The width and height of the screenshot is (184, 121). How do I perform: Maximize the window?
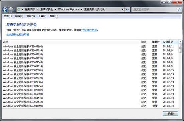tap(169, 2)
